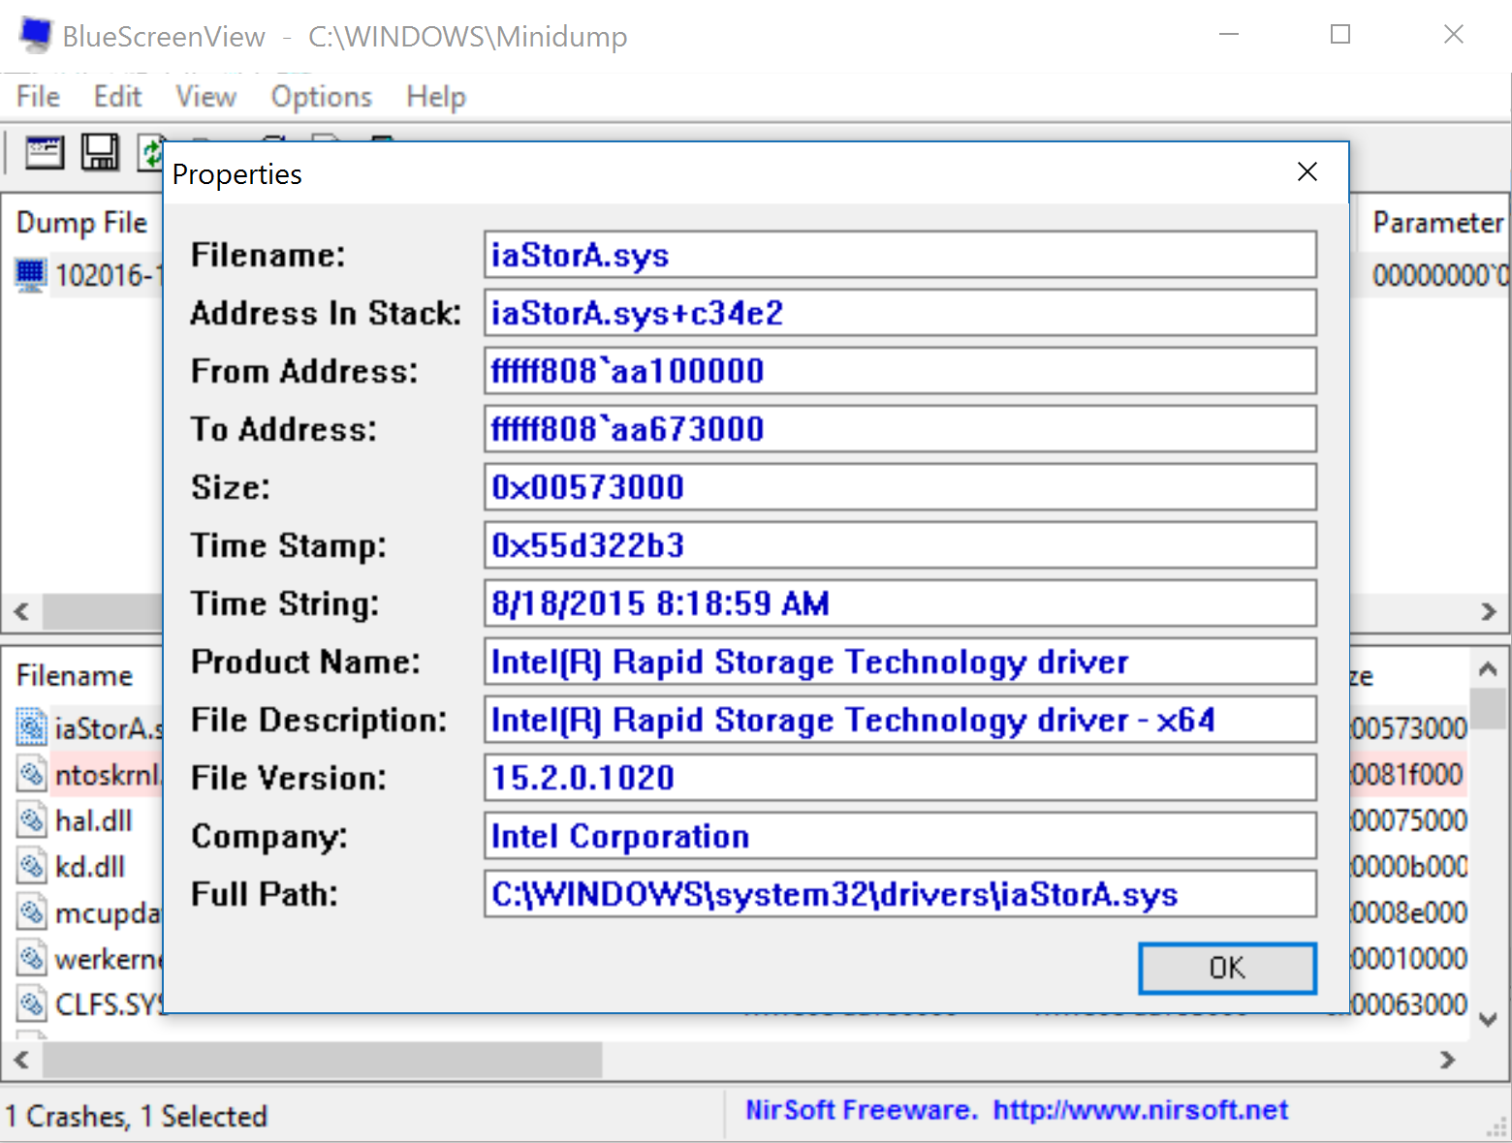Click the upper pane horizontal scrollbar thumb

click(103, 611)
